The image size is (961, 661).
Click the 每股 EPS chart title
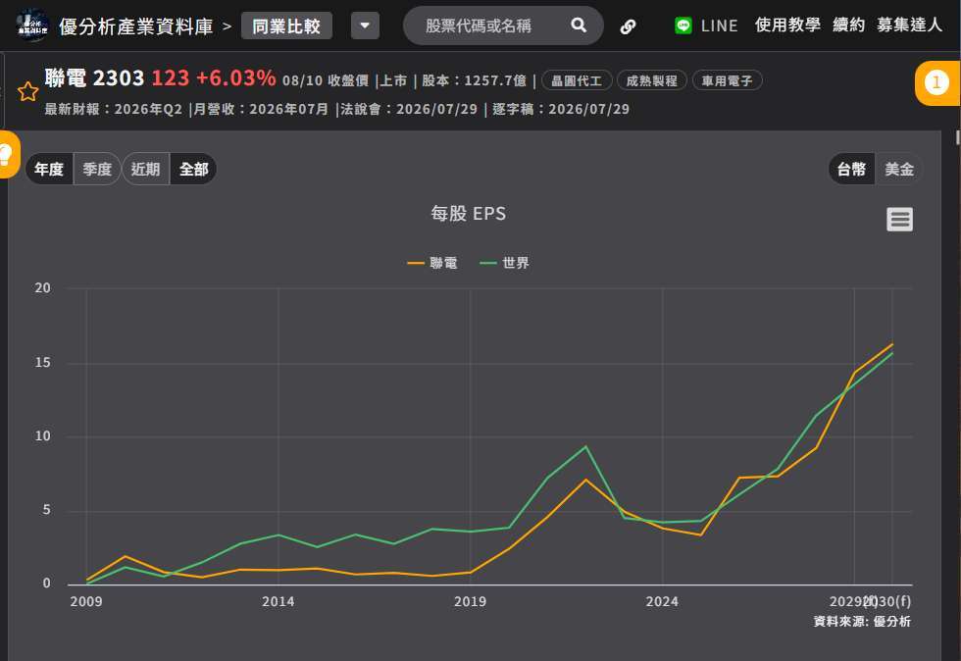[469, 214]
